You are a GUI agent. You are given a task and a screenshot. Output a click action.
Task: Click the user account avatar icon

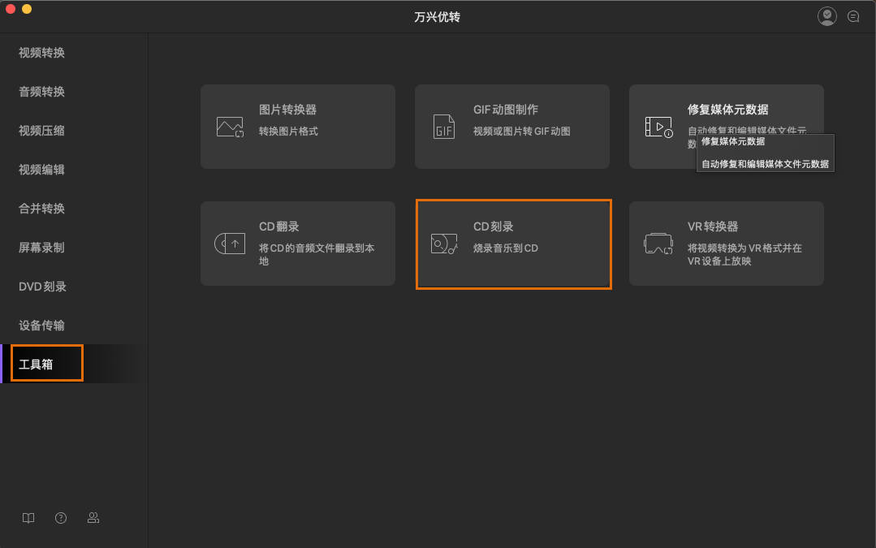click(826, 15)
